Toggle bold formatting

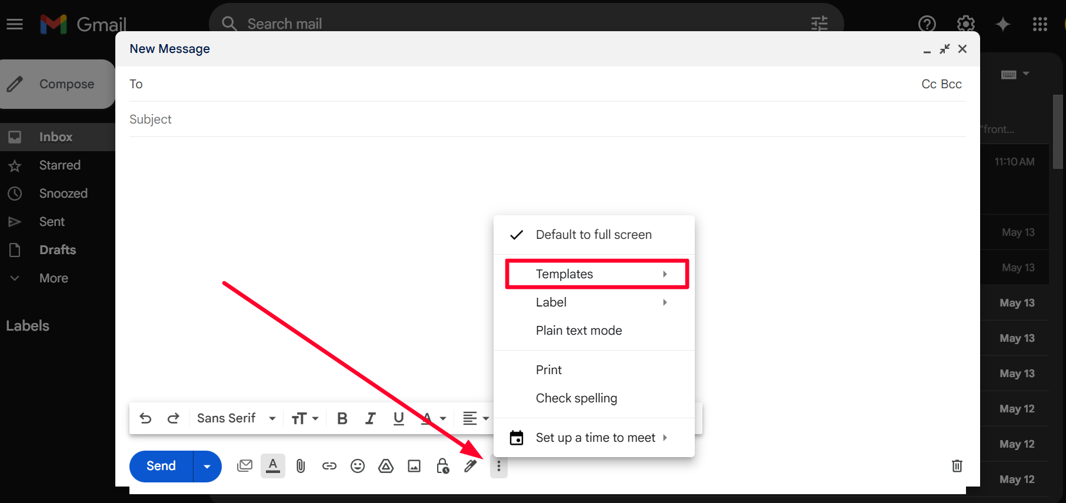click(342, 418)
